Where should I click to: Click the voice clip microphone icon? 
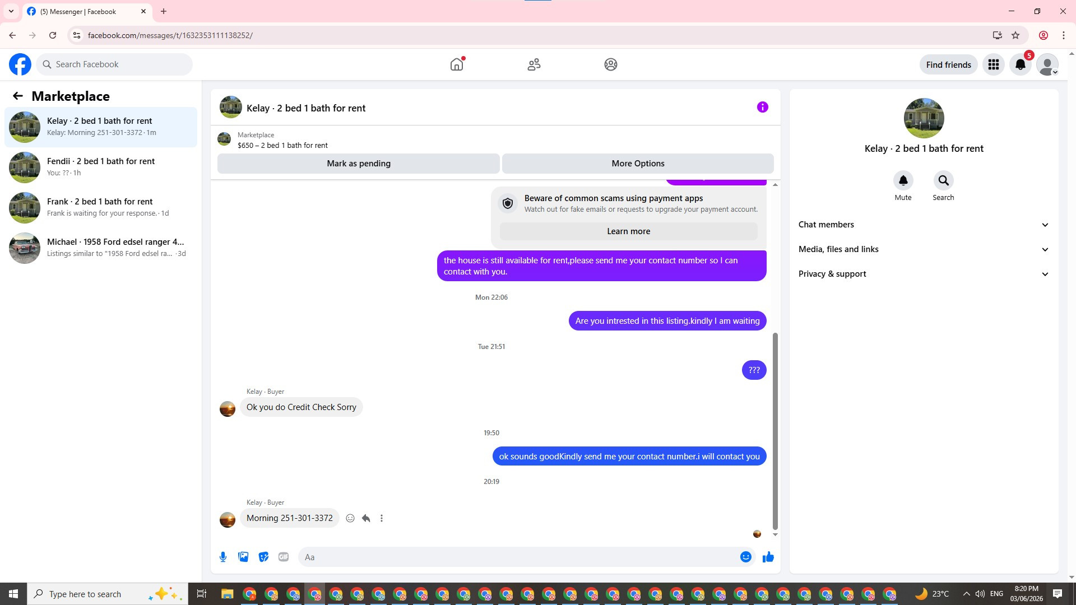[223, 557]
